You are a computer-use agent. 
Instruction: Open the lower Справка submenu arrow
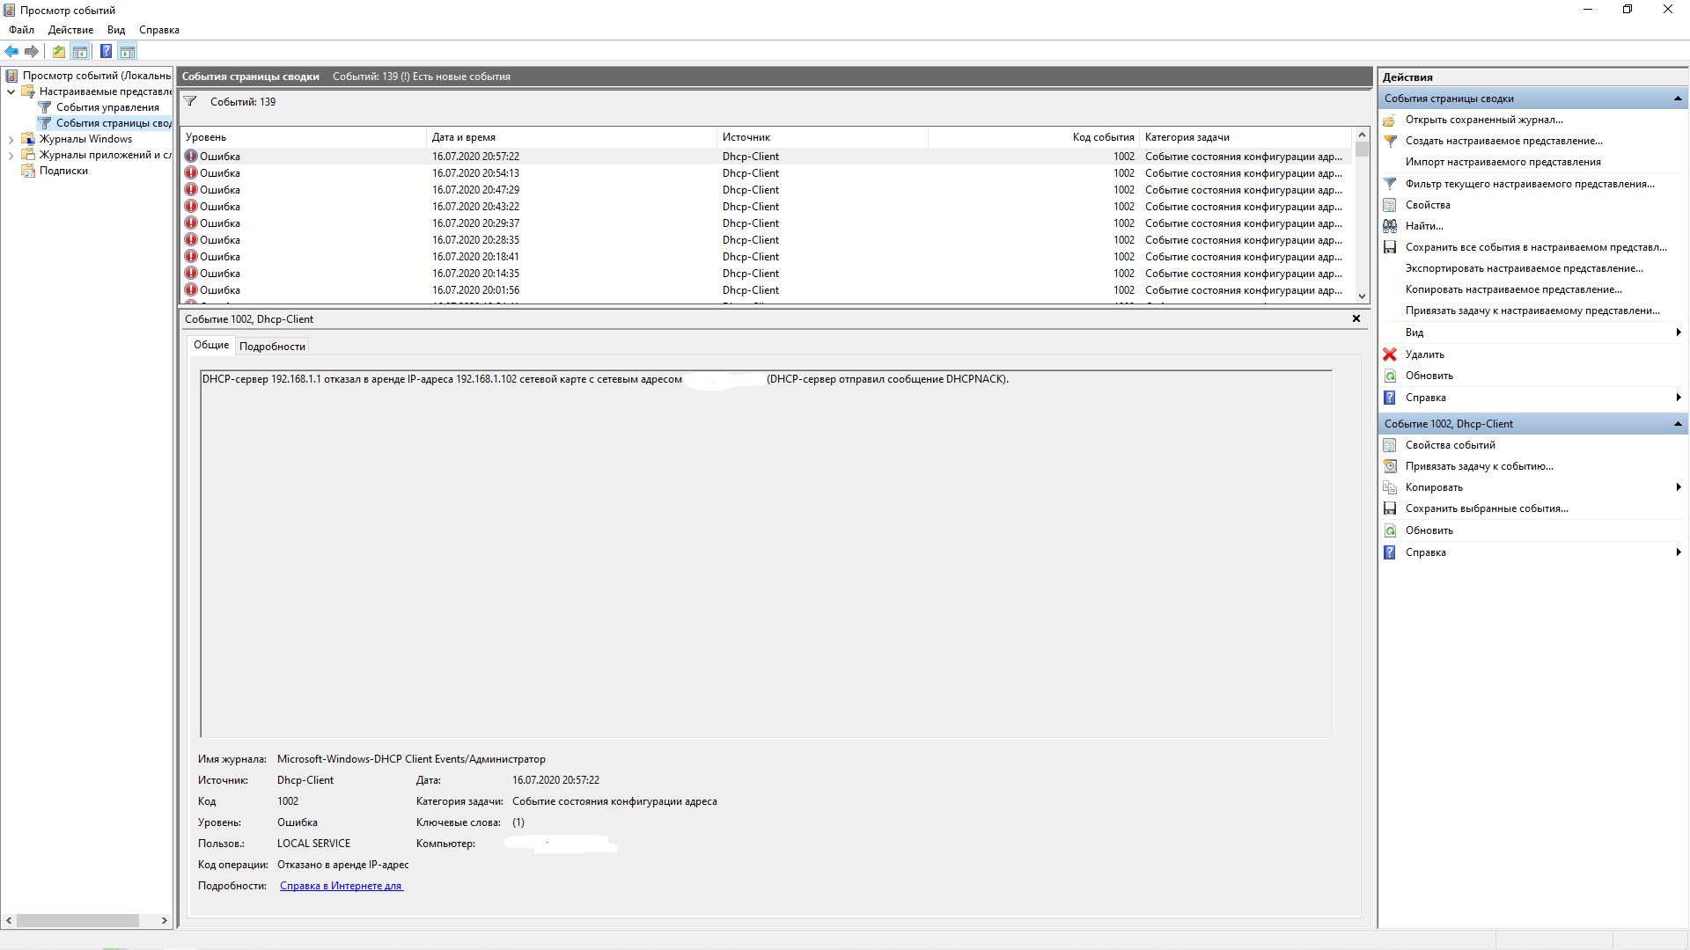(x=1679, y=552)
